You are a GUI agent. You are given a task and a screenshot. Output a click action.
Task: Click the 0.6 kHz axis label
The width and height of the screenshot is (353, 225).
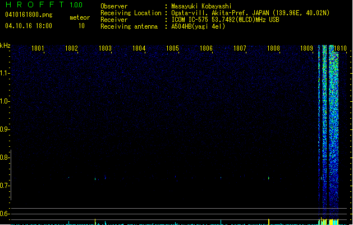coord(5,214)
